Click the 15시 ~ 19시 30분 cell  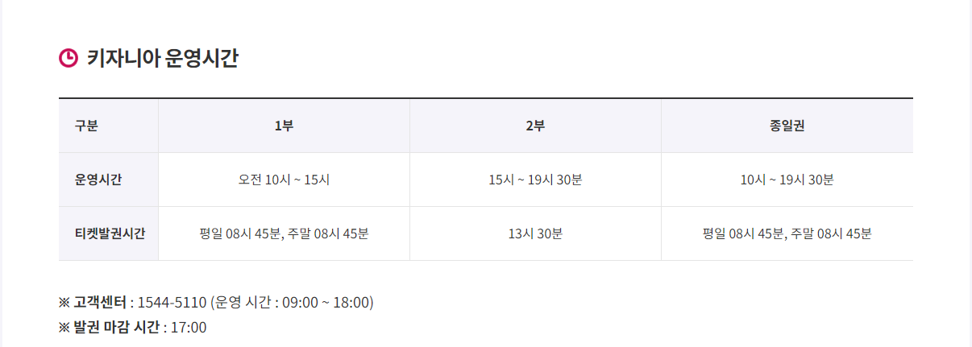point(535,180)
